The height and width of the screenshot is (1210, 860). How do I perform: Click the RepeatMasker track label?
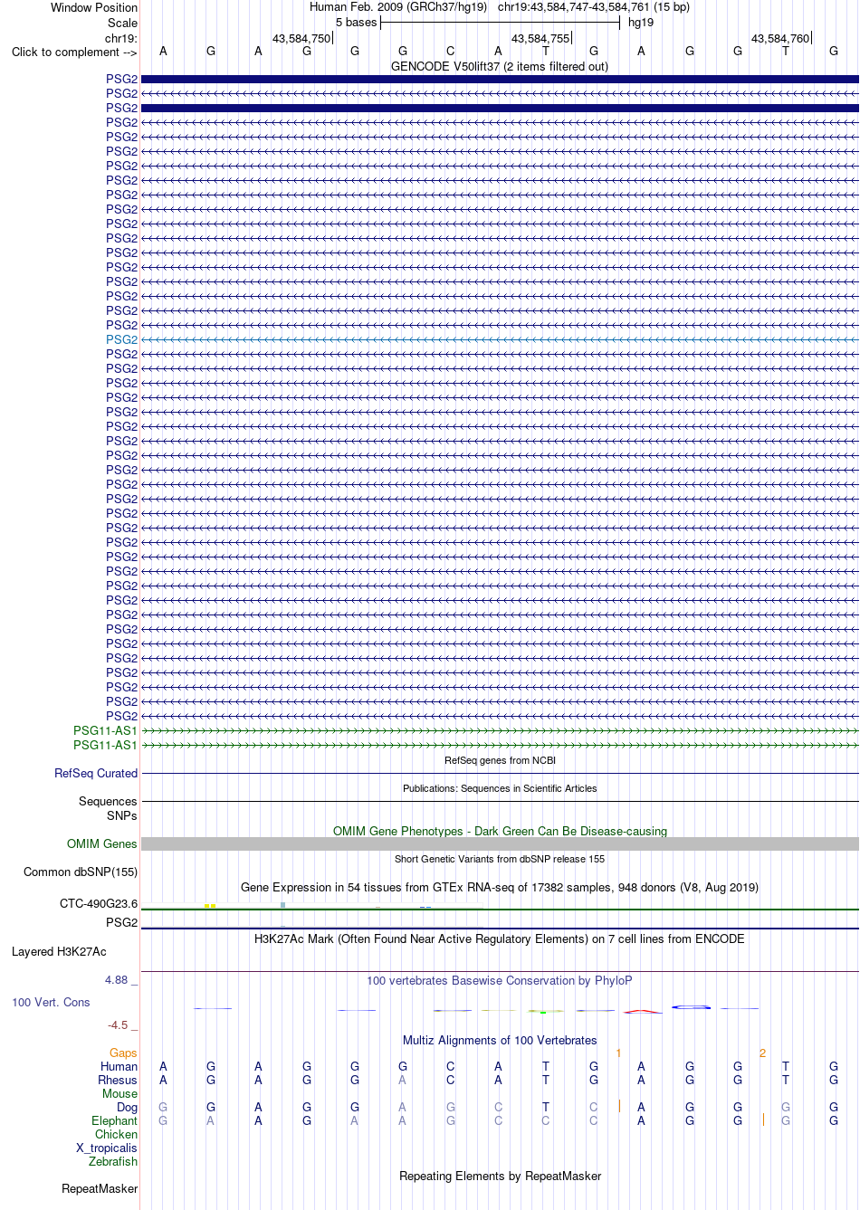coord(100,1188)
